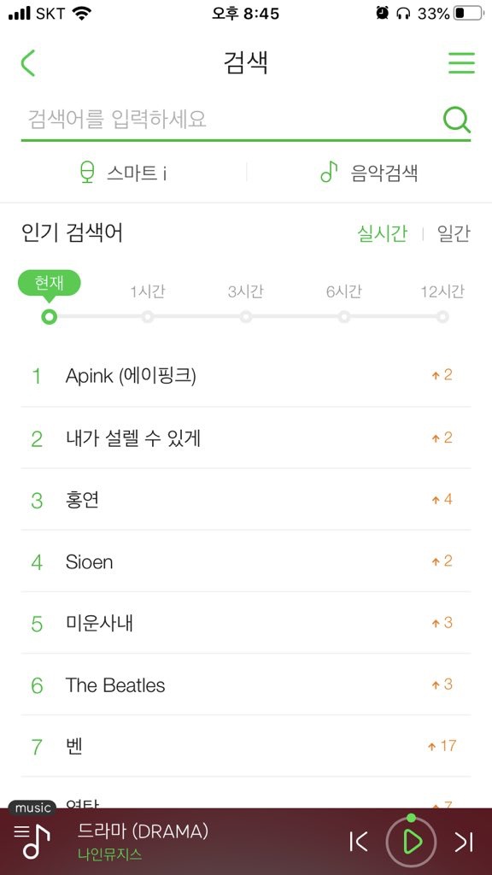Open the hamburger menu icon
This screenshot has width=492, height=875.
[x=461, y=63]
